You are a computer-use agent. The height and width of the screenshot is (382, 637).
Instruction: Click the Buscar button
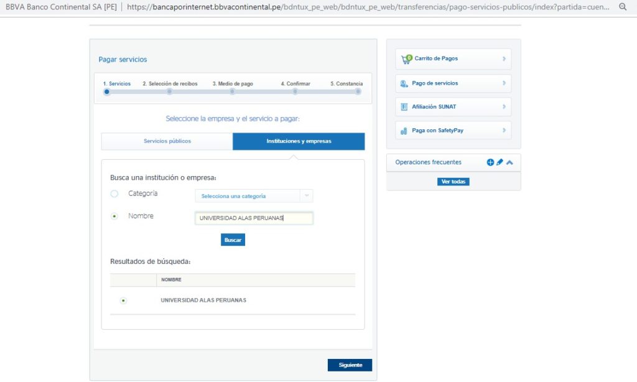pyautogui.click(x=233, y=240)
